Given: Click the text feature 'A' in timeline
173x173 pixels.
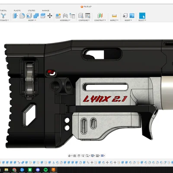Looking at the screenshot, I should click(54, 163).
